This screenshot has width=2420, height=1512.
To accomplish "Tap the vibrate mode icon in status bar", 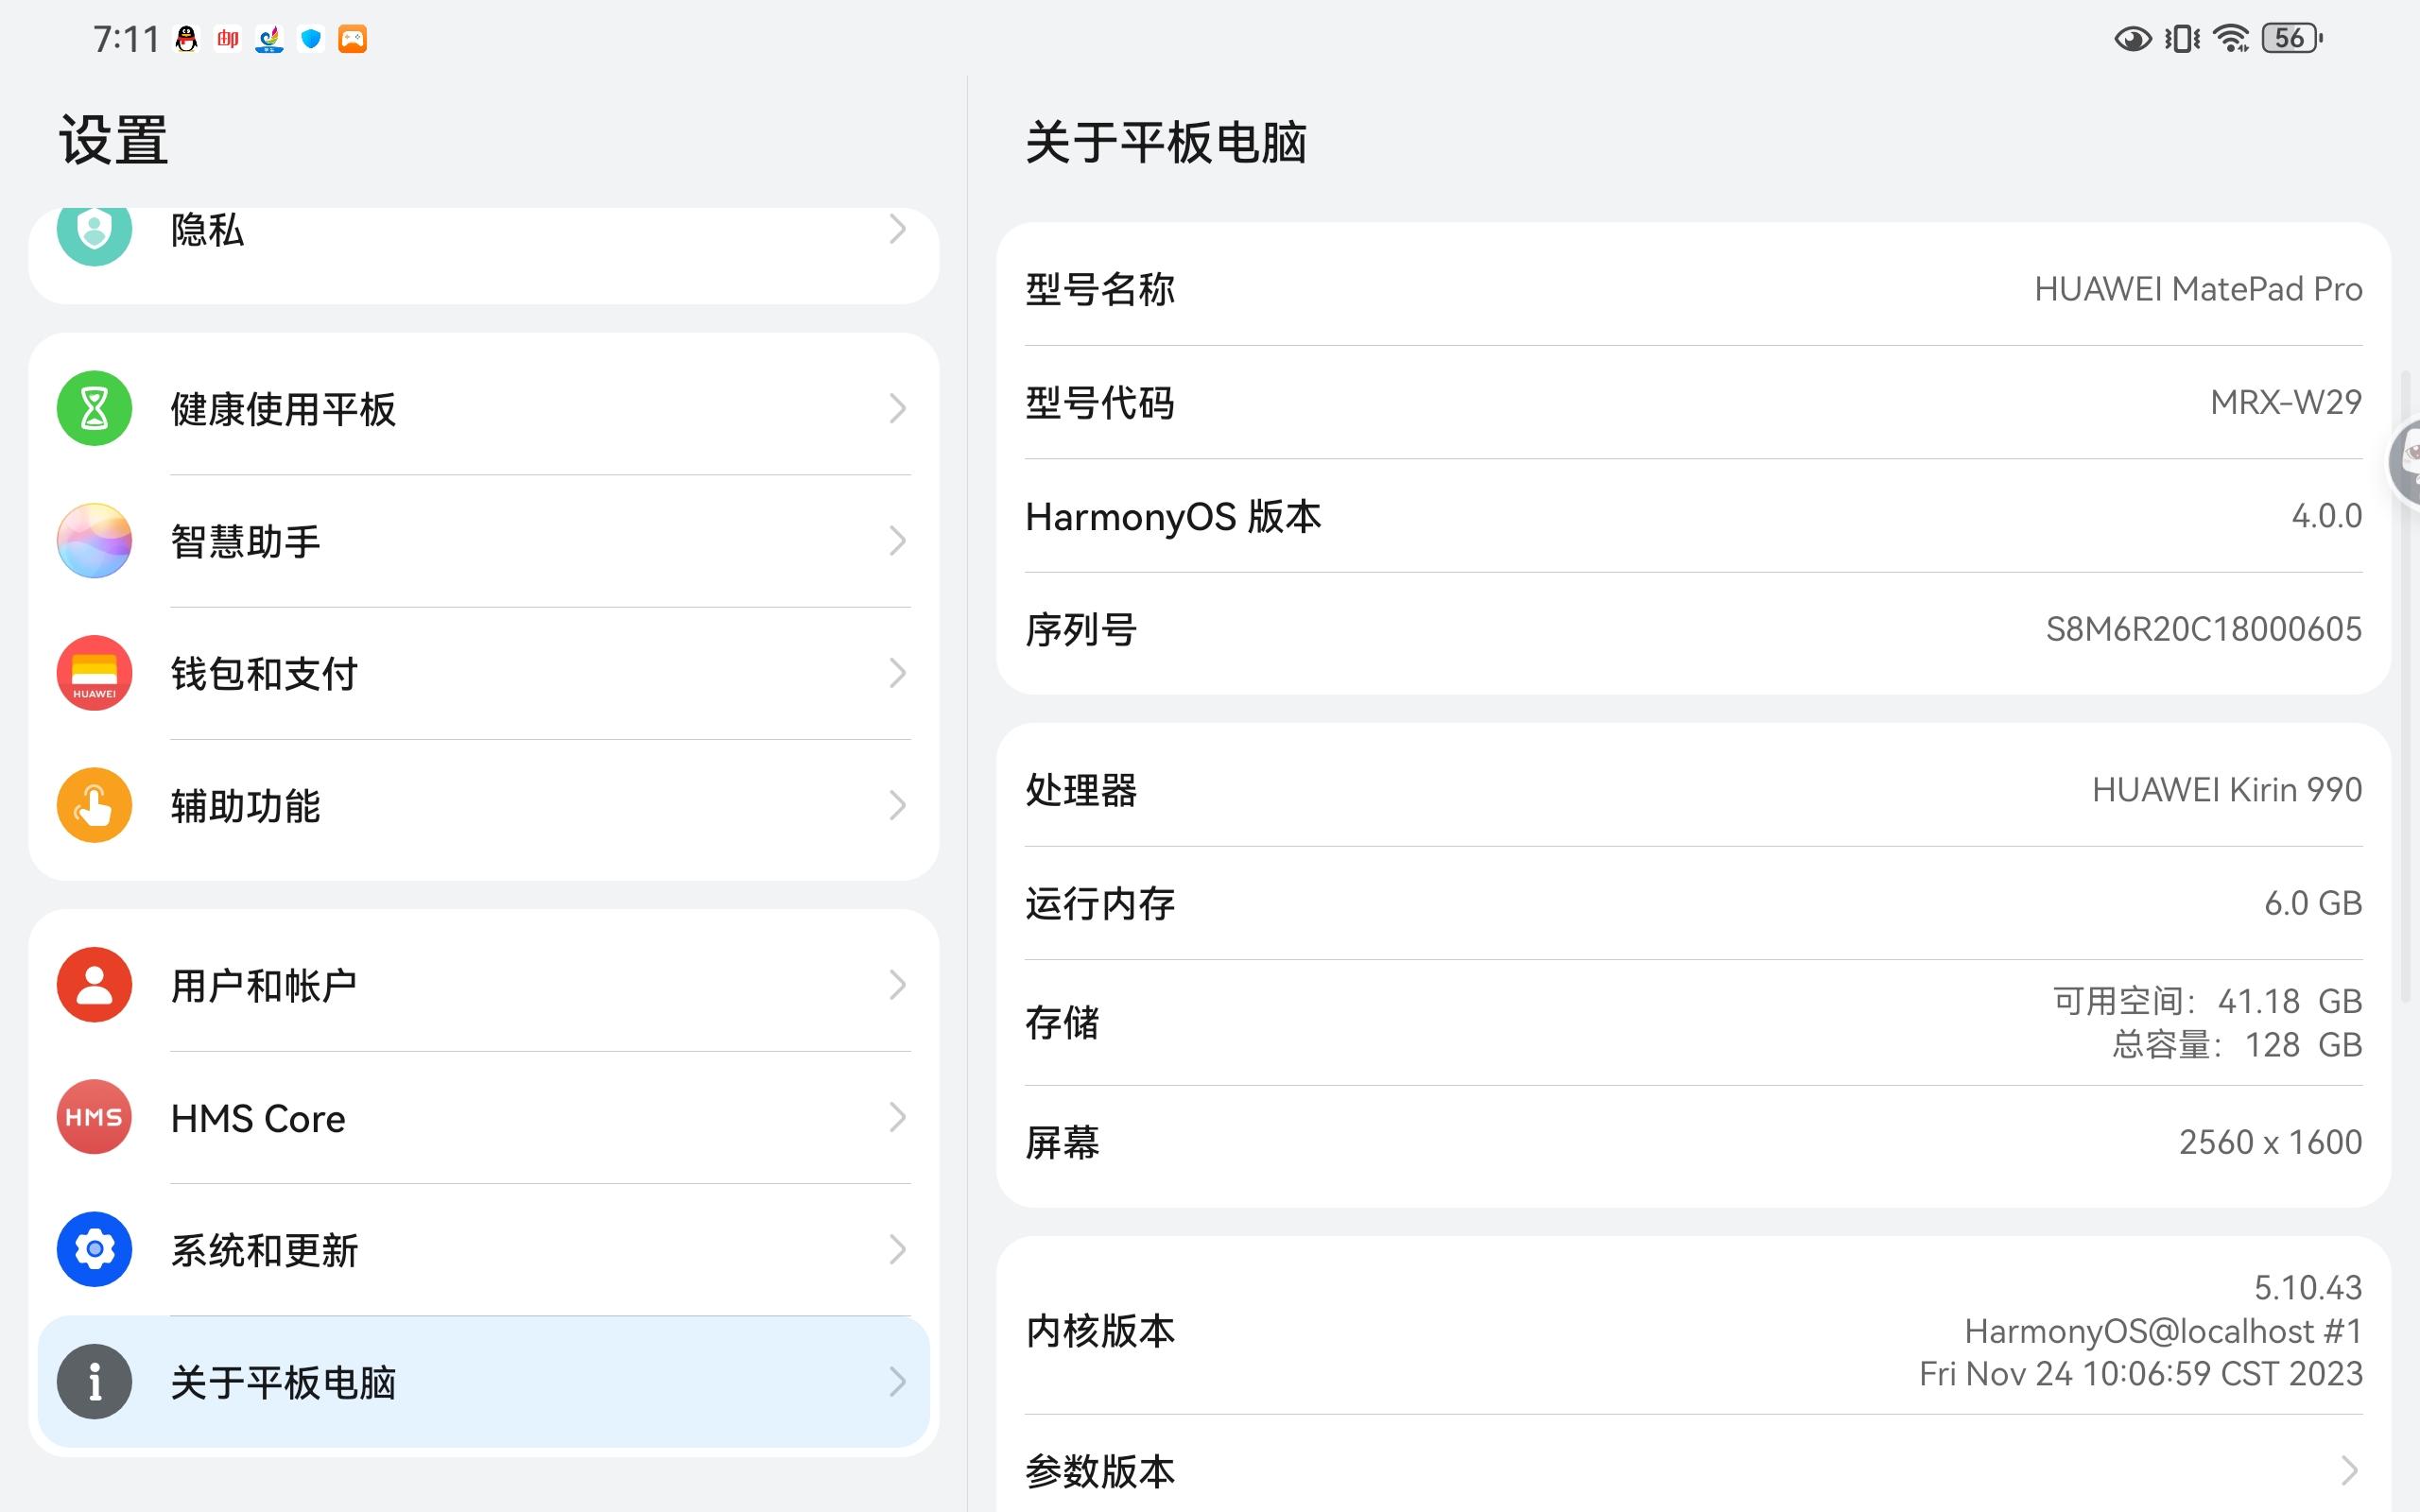I will coord(2182,39).
